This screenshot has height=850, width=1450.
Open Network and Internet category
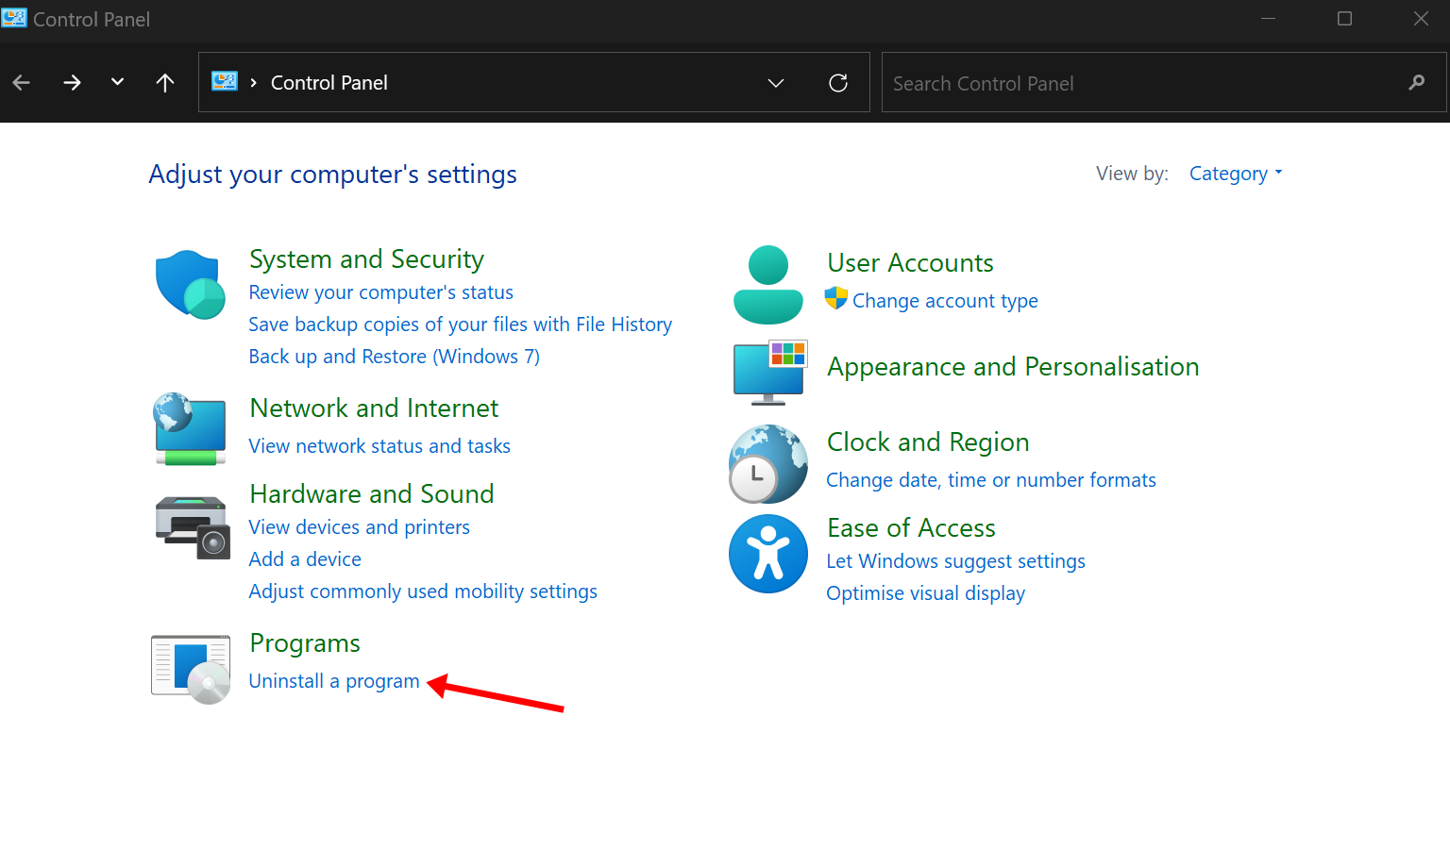click(x=374, y=408)
